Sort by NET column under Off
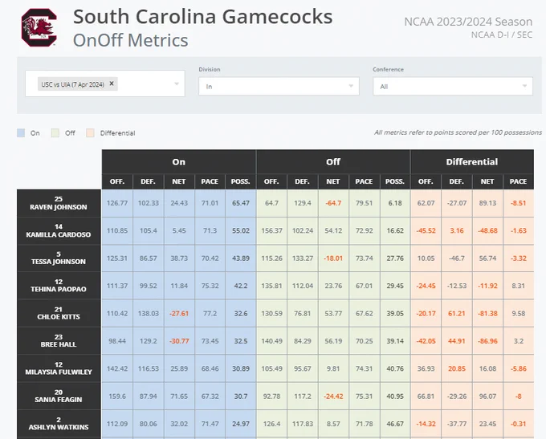546x439 pixels. 333,181
